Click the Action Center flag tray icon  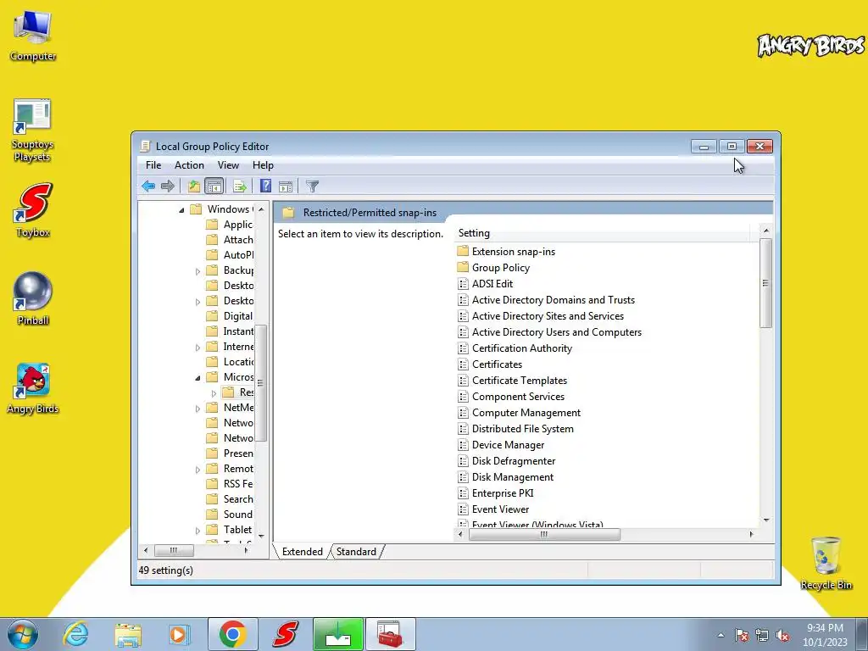[x=741, y=636]
